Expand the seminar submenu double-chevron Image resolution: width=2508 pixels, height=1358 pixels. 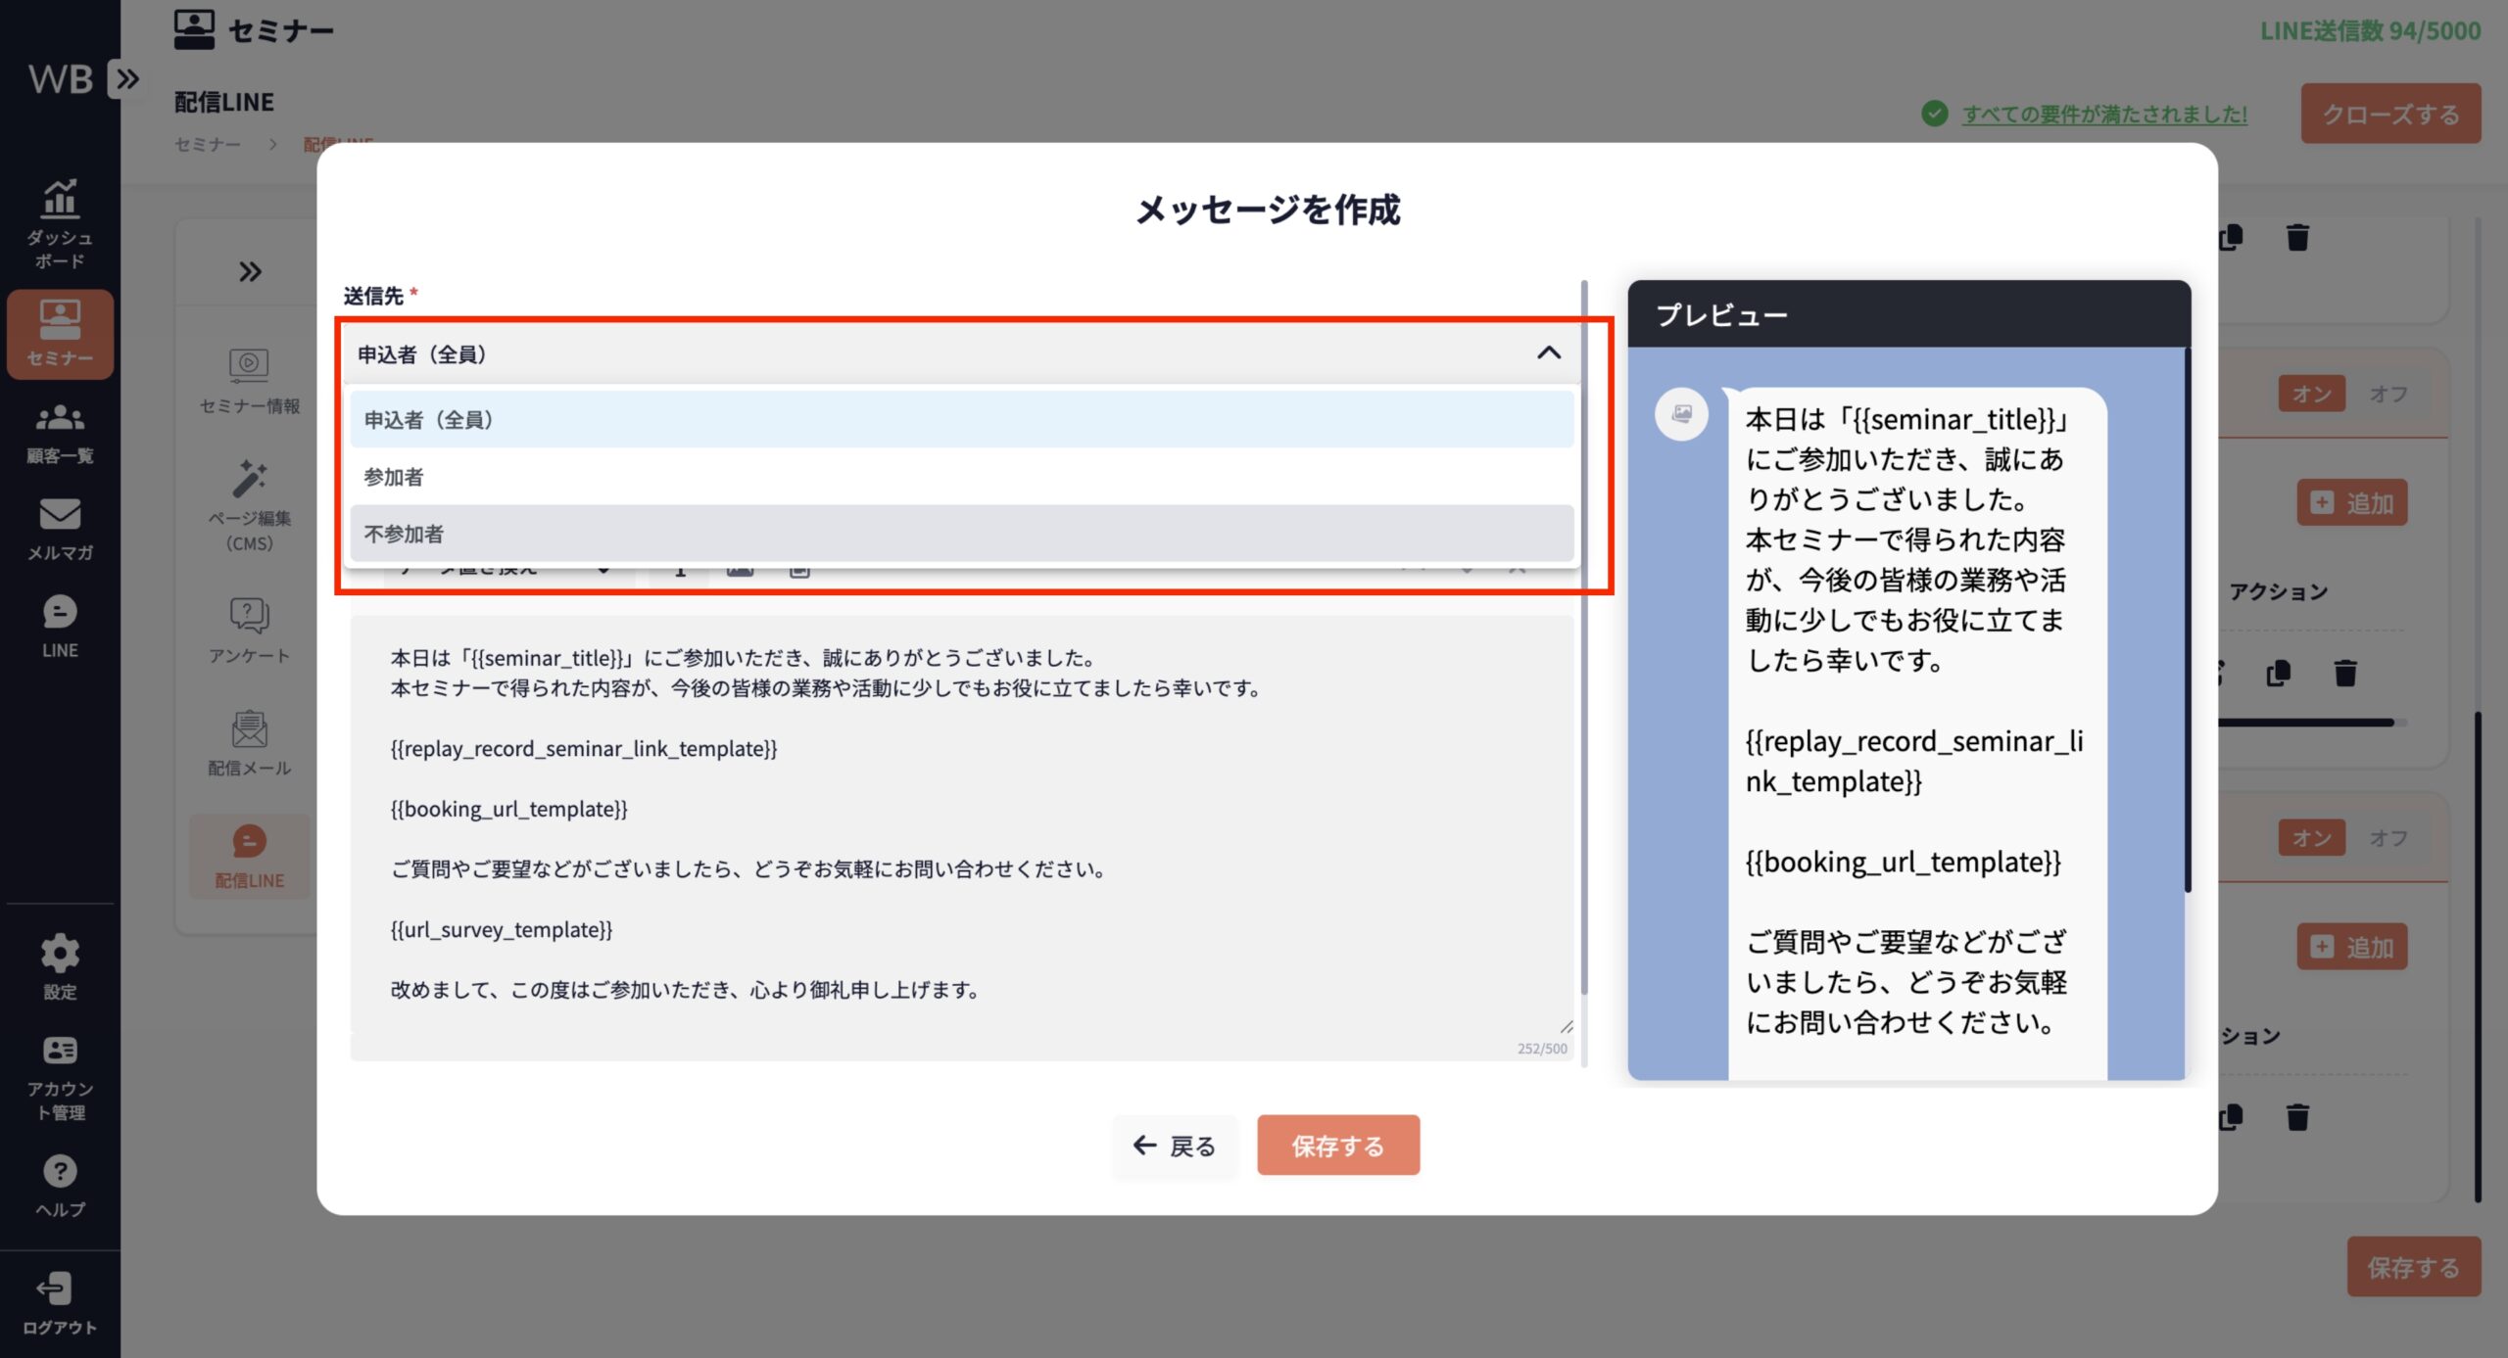250,271
